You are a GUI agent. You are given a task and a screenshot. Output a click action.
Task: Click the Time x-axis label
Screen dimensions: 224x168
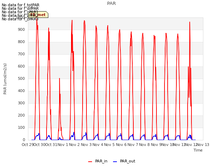coord(198,150)
